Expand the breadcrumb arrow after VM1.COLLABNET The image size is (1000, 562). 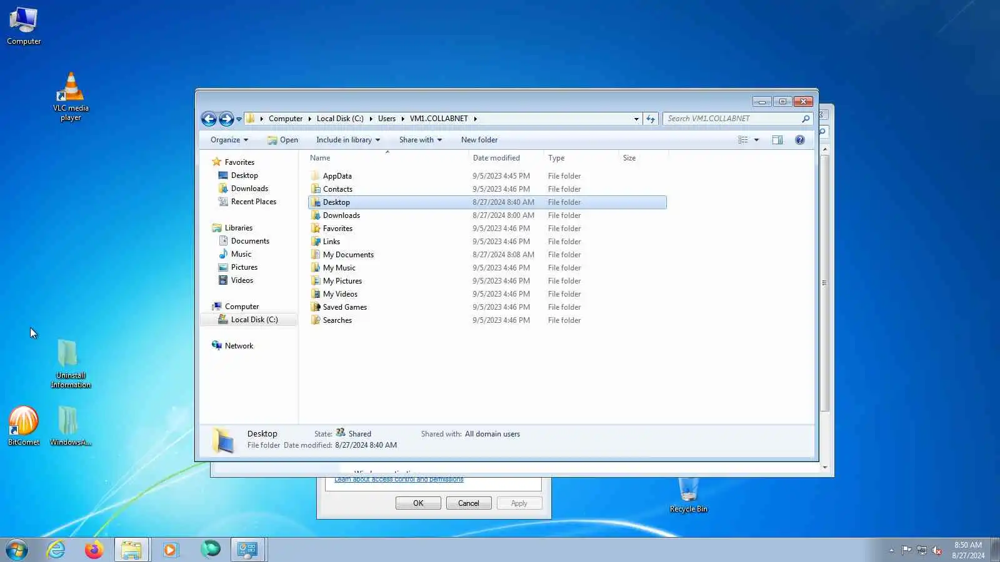coord(475,119)
